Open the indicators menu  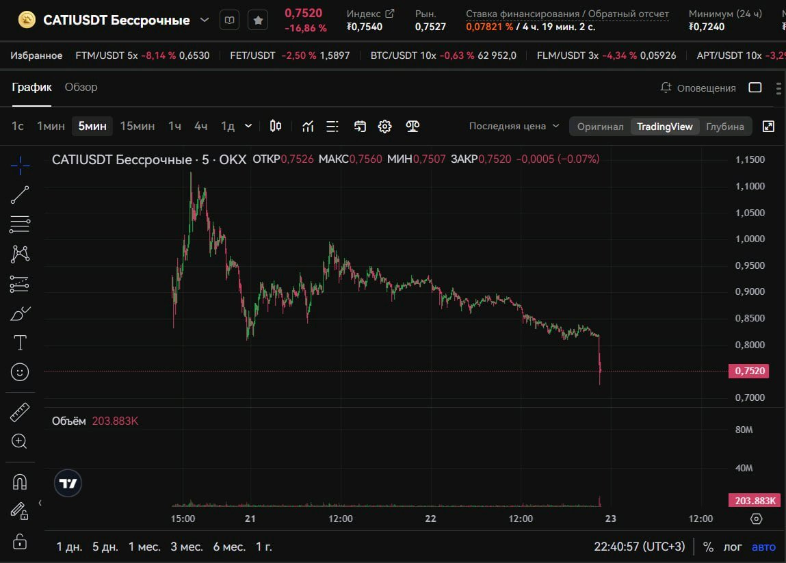click(x=308, y=127)
